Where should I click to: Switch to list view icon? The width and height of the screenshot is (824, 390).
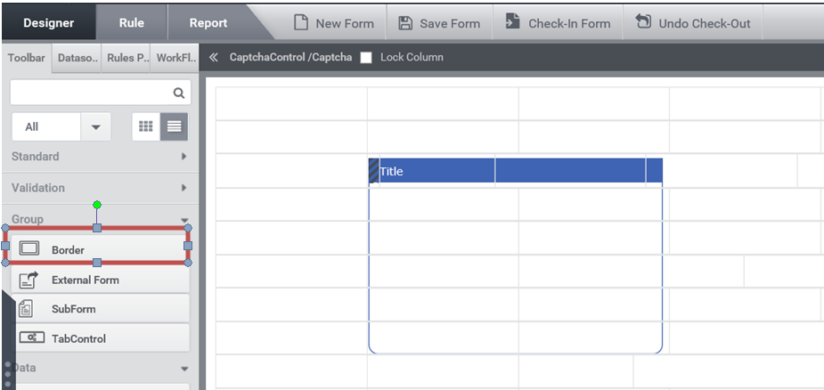174,126
